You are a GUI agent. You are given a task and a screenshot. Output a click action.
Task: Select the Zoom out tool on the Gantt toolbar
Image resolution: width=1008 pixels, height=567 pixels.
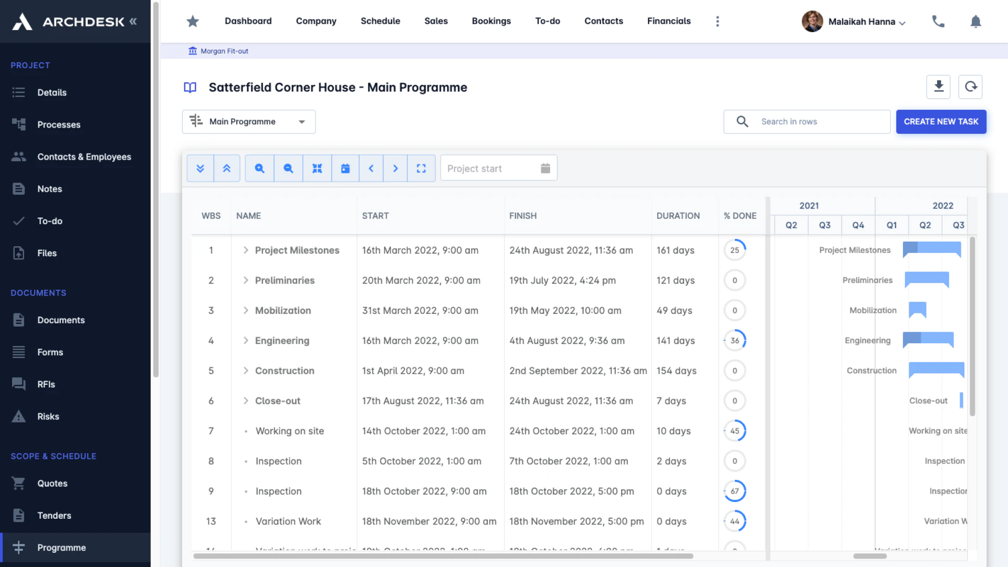pyautogui.click(x=288, y=168)
